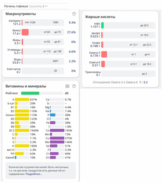Click the green Рейтинг bar
This screenshot has width=162, height=183.
point(30,93)
